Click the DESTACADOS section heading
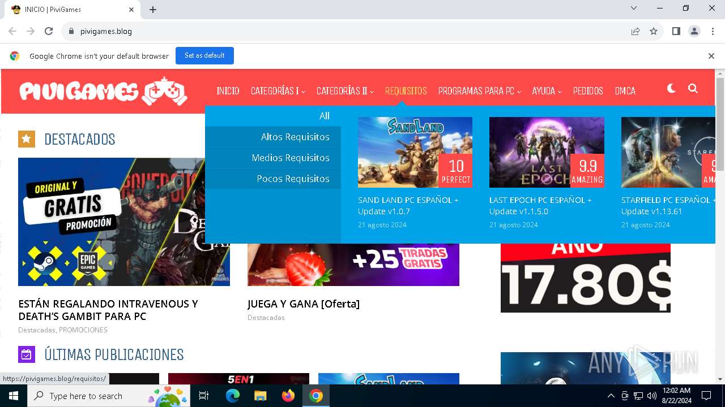725x407 pixels. 80,139
